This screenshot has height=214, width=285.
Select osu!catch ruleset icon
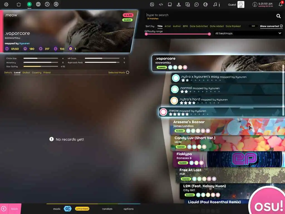47,4
